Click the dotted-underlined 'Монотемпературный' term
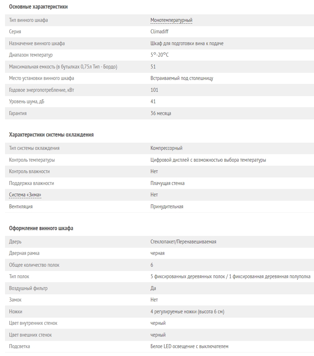Screen dimensions: 314x356 (x=171, y=20)
